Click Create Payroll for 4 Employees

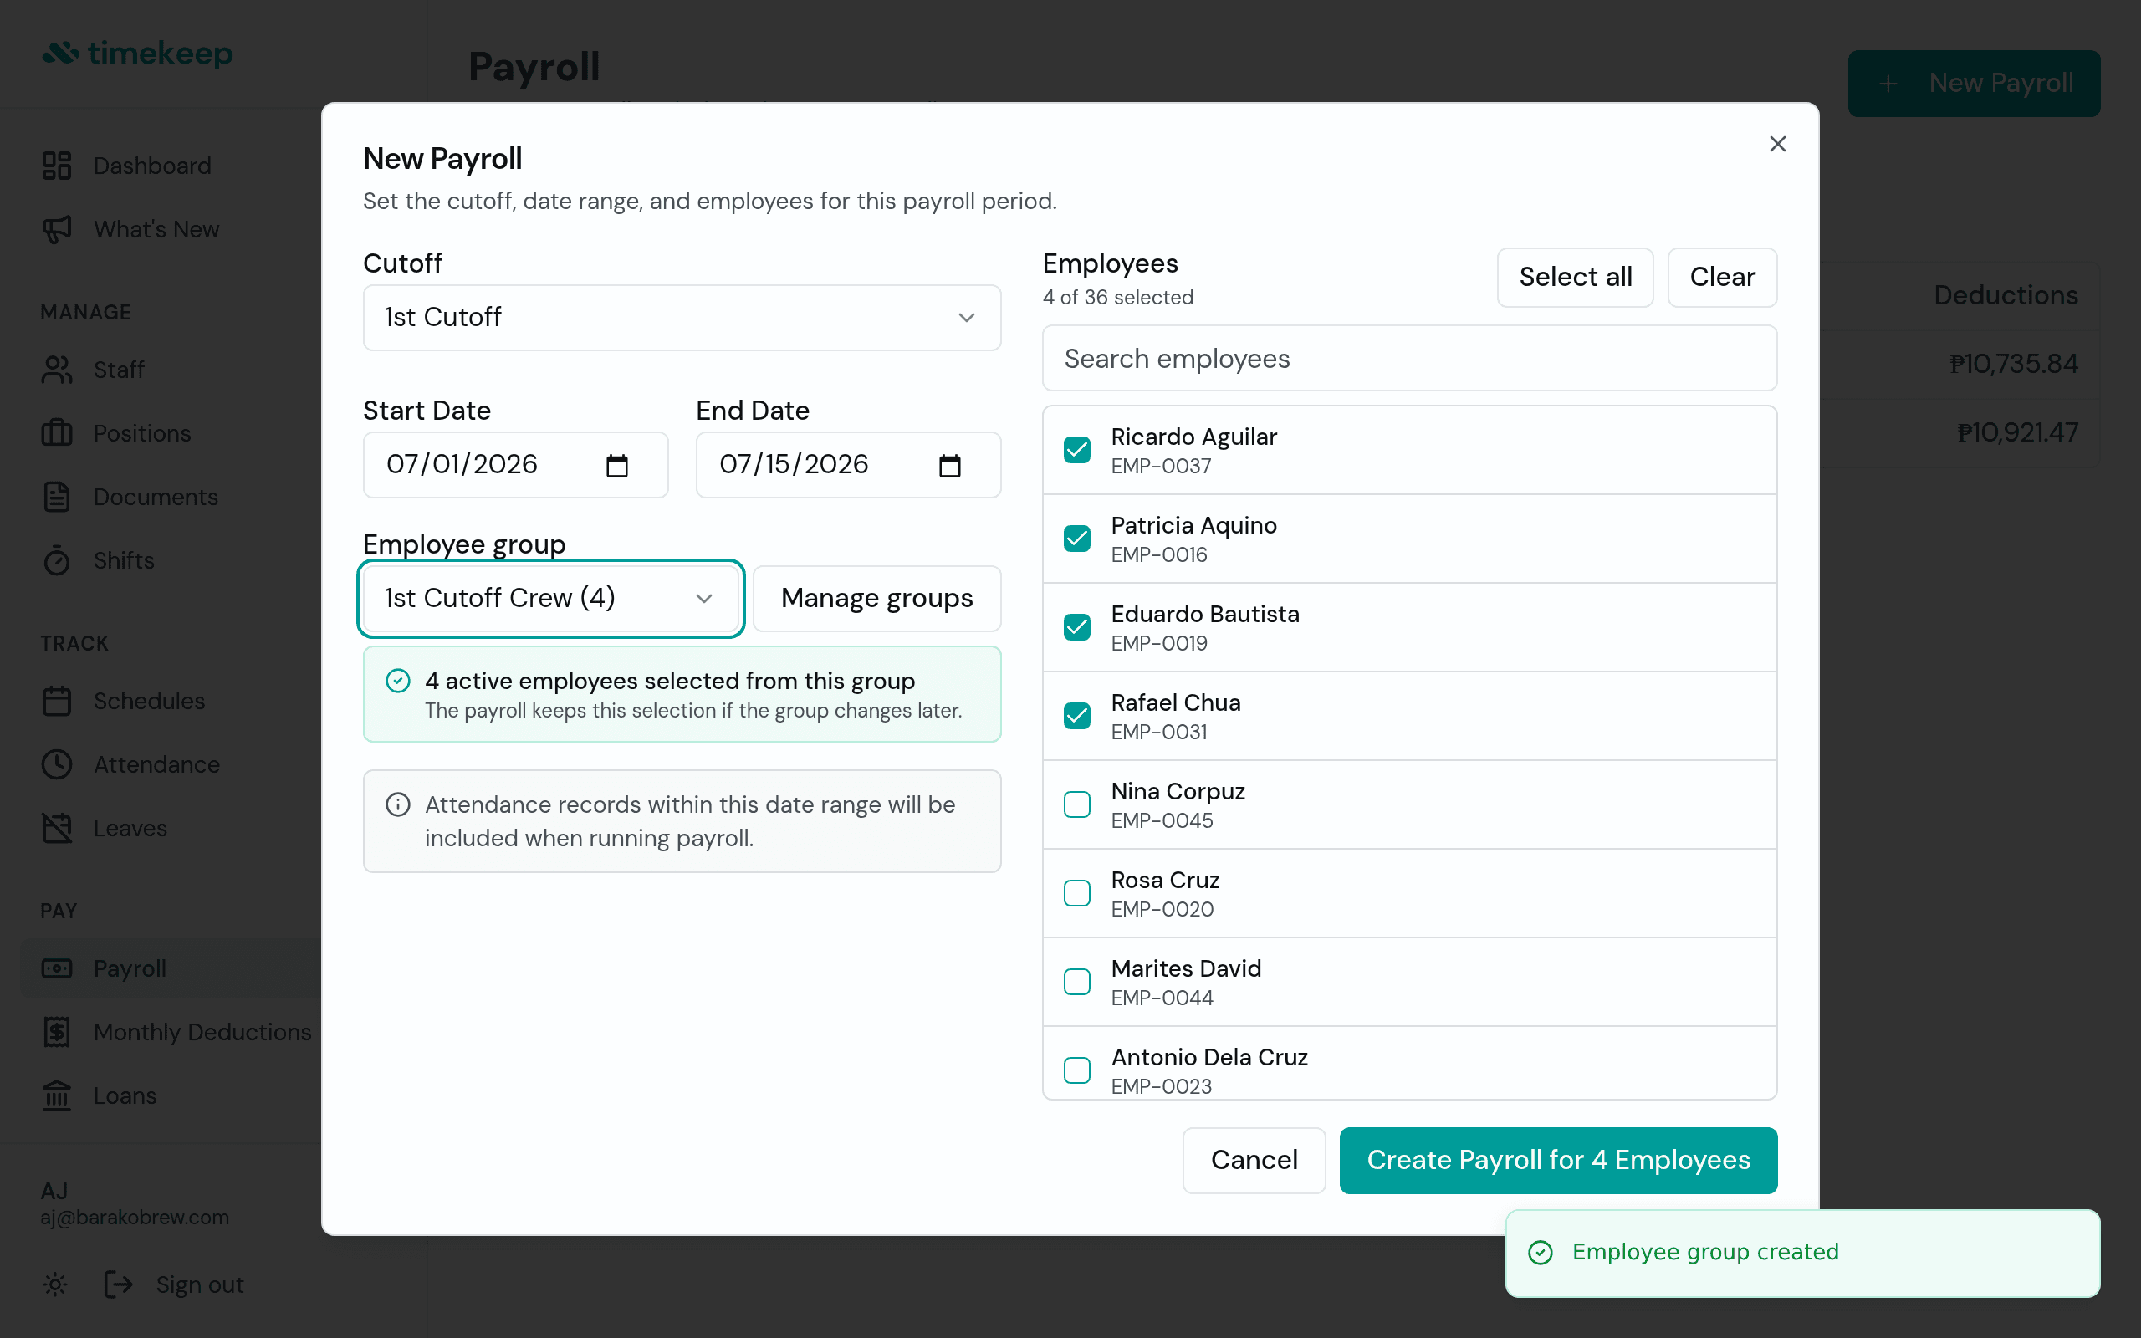[1558, 1160]
